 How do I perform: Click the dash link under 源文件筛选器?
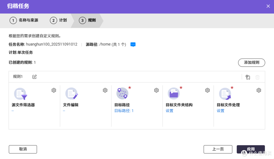13,111
